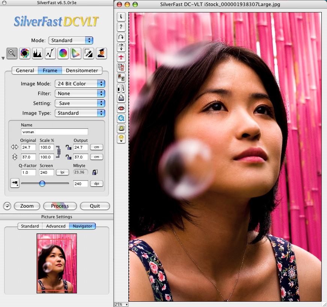The height and width of the screenshot is (307, 327).
Task: Select the highlight/shadow pipette tool
Action: coord(88,54)
